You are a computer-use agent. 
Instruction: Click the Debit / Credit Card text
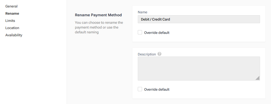pos(155,19)
